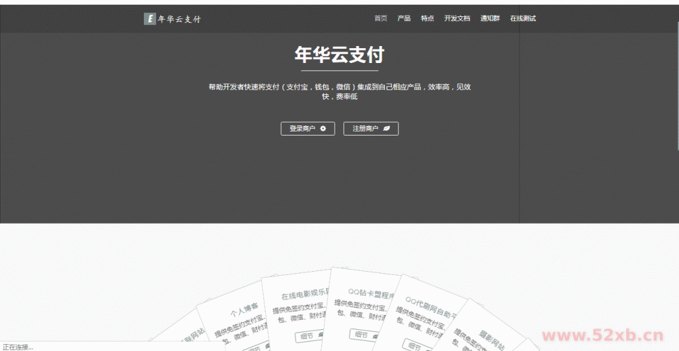Viewport: 679px width, 351px height.
Task: Click the 在线电影娱乐 card heading
Action: pyautogui.click(x=306, y=293)
